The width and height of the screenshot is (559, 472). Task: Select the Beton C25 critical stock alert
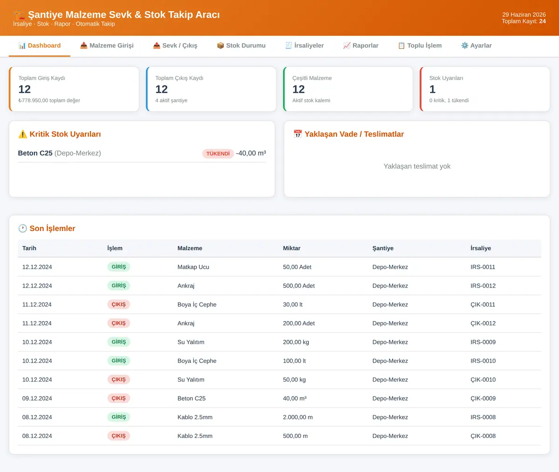tap(142, 153)
